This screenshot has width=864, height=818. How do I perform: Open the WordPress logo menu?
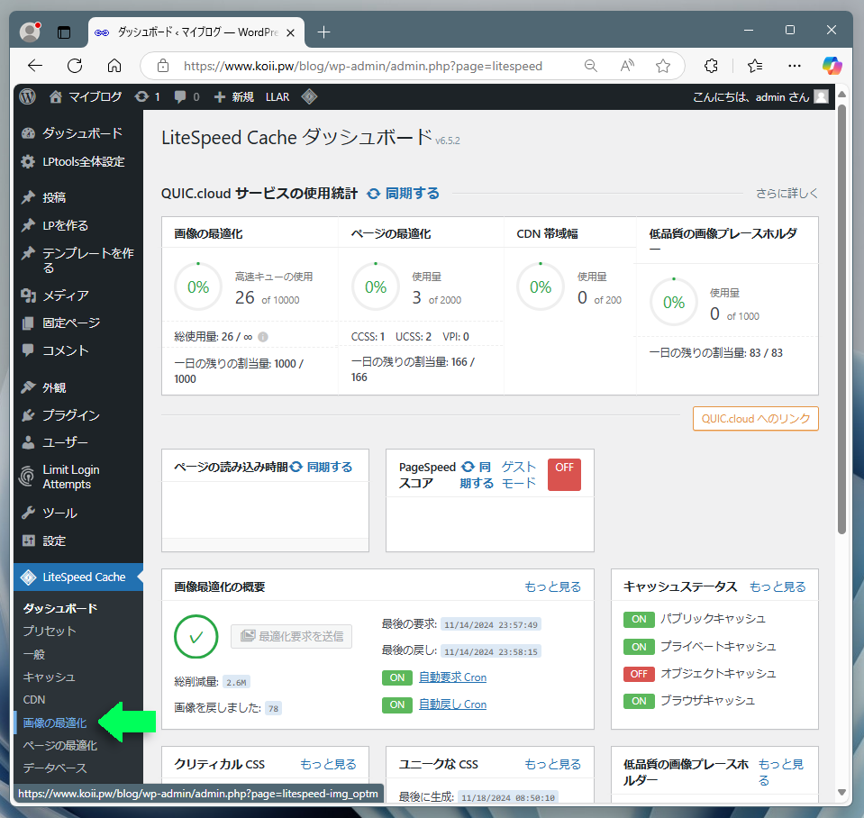coord(28,97)
